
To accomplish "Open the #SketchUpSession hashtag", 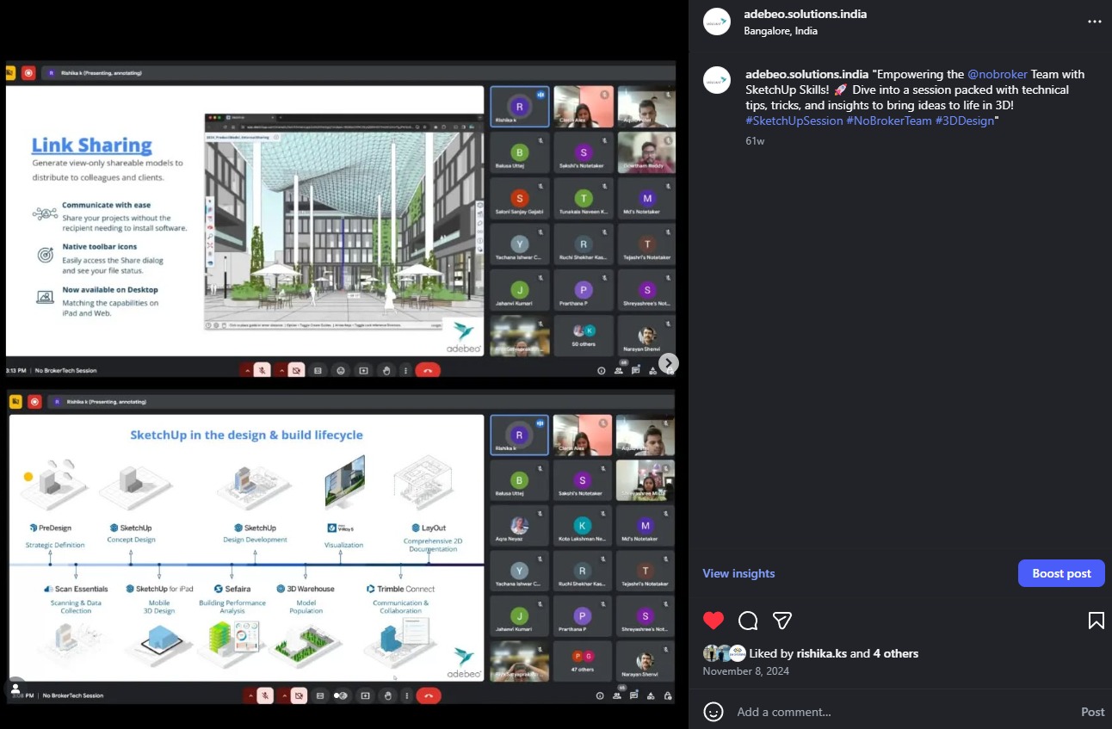I will 794,120.
